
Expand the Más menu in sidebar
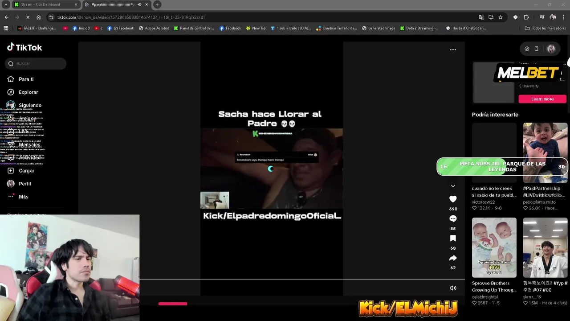[24, 197]
